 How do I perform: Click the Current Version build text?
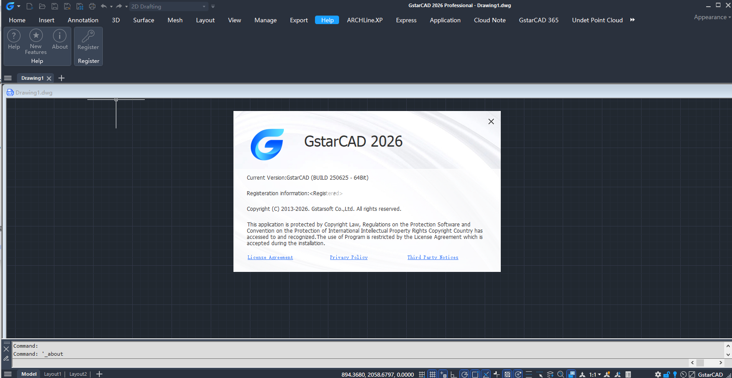(x=307, y=177)
